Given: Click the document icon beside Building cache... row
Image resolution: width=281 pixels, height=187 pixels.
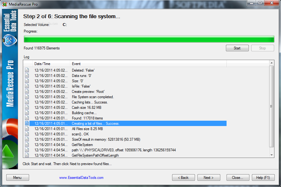Looking at the screenshot, I should [x=27, y=113].
